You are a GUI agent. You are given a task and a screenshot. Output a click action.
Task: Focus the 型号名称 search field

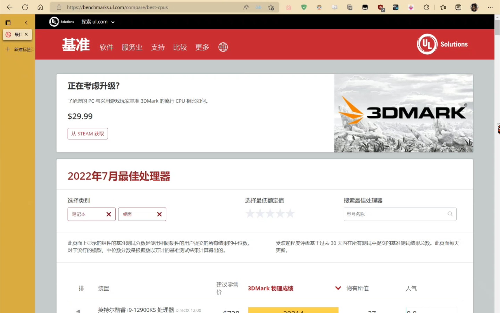click(400, 214)
